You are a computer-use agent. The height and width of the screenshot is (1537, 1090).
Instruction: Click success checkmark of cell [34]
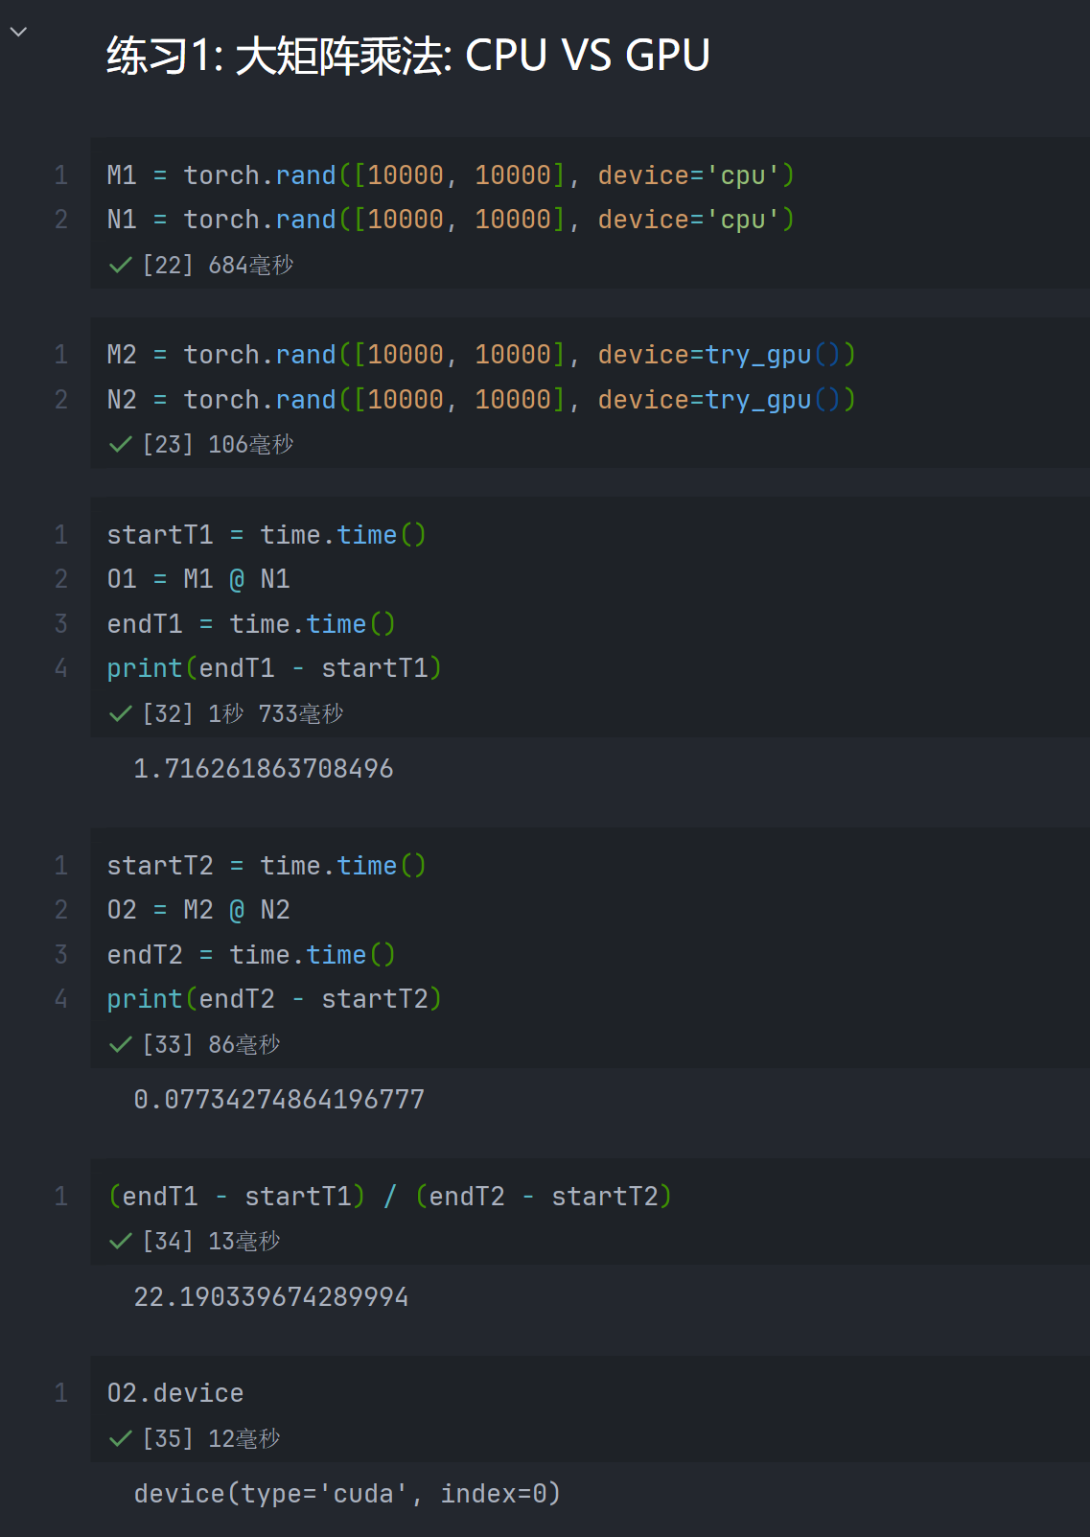[120, 1242]
